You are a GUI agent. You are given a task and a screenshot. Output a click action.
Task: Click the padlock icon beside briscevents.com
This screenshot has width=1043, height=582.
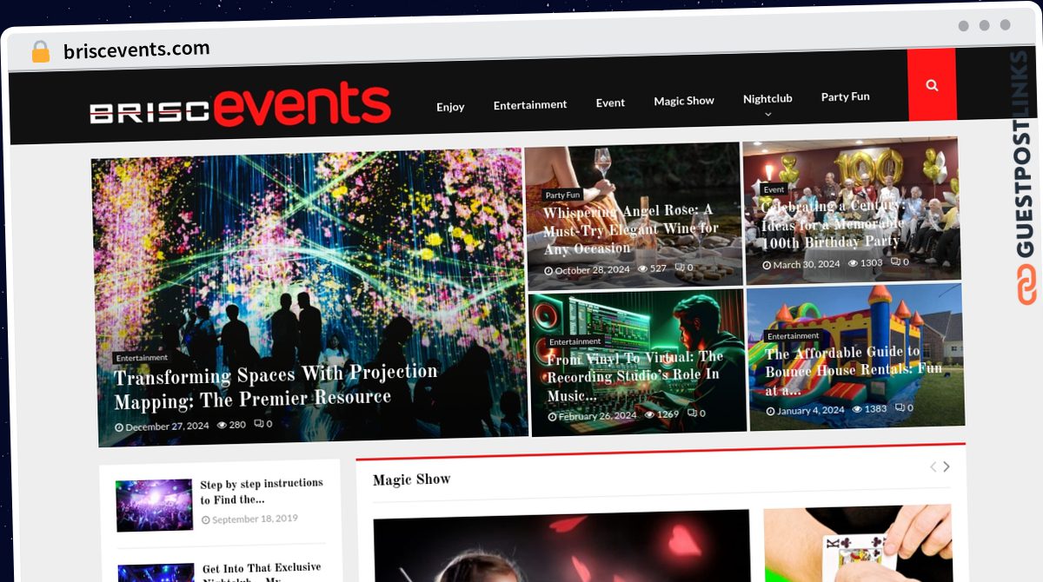pyautogui.click(x=41, y=51)
